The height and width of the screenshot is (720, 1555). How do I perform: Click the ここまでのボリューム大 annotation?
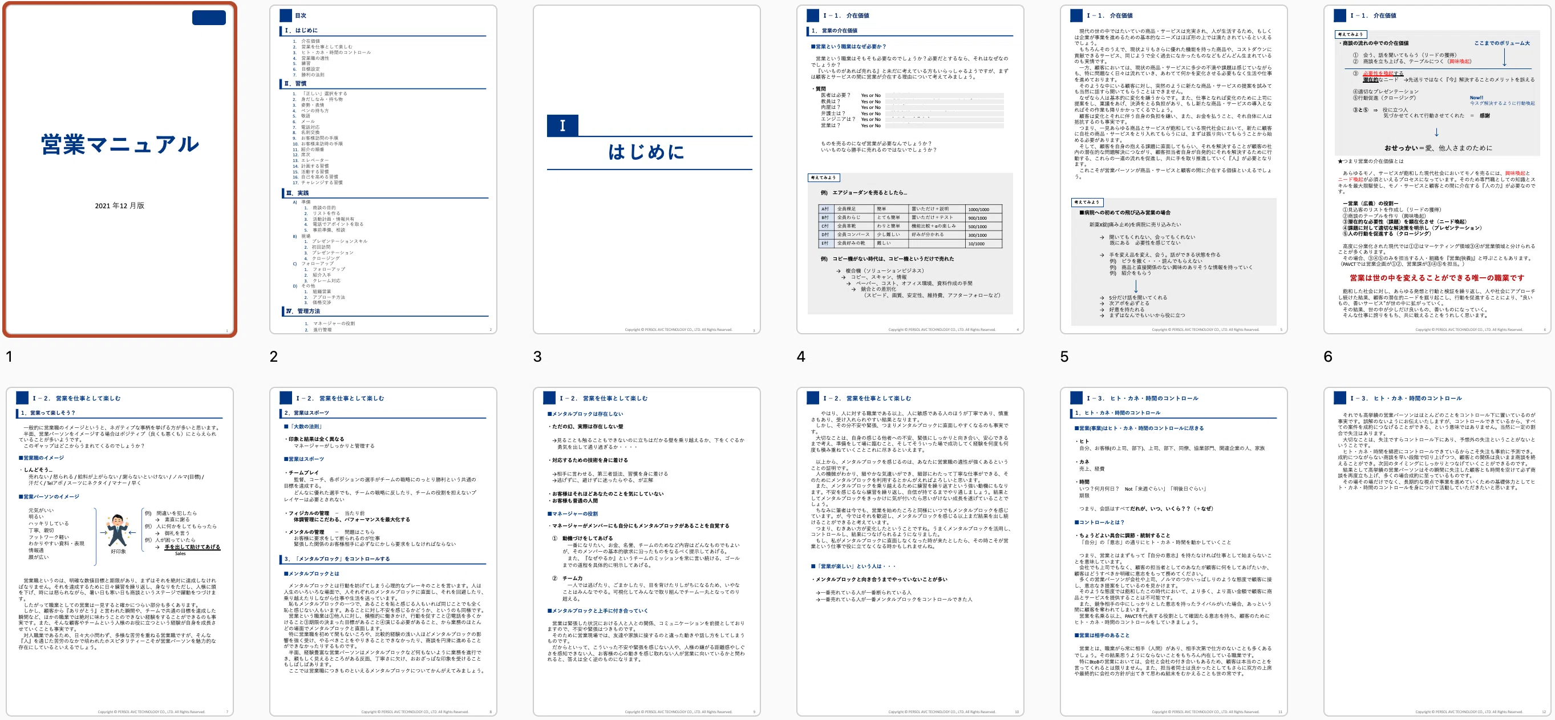point(1502,43)
